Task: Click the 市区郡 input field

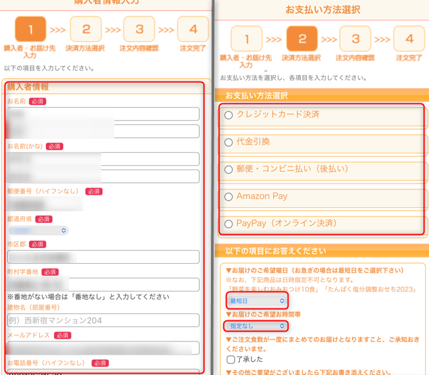Action: pyautogui.click(x=103, y=257)
